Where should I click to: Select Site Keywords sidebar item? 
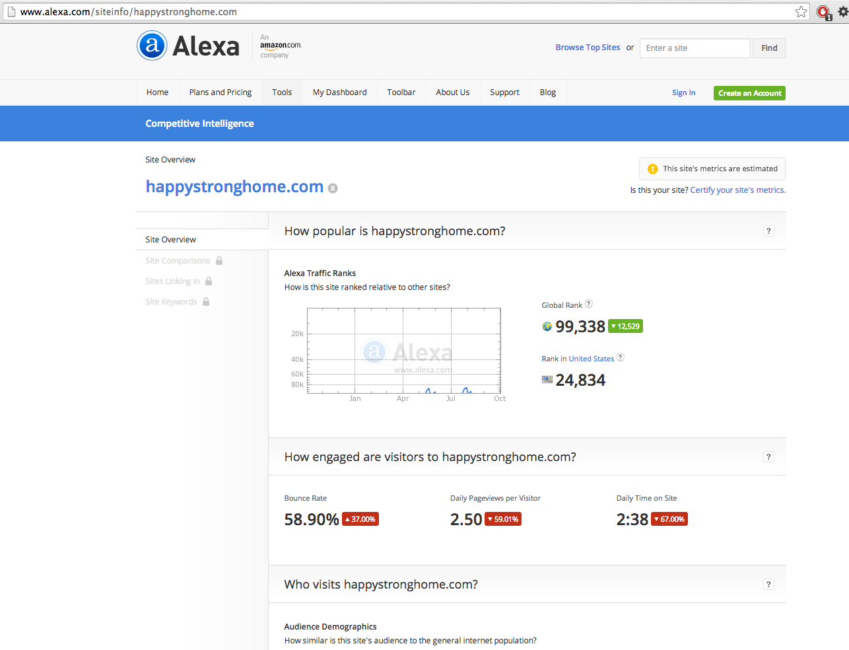171,302
